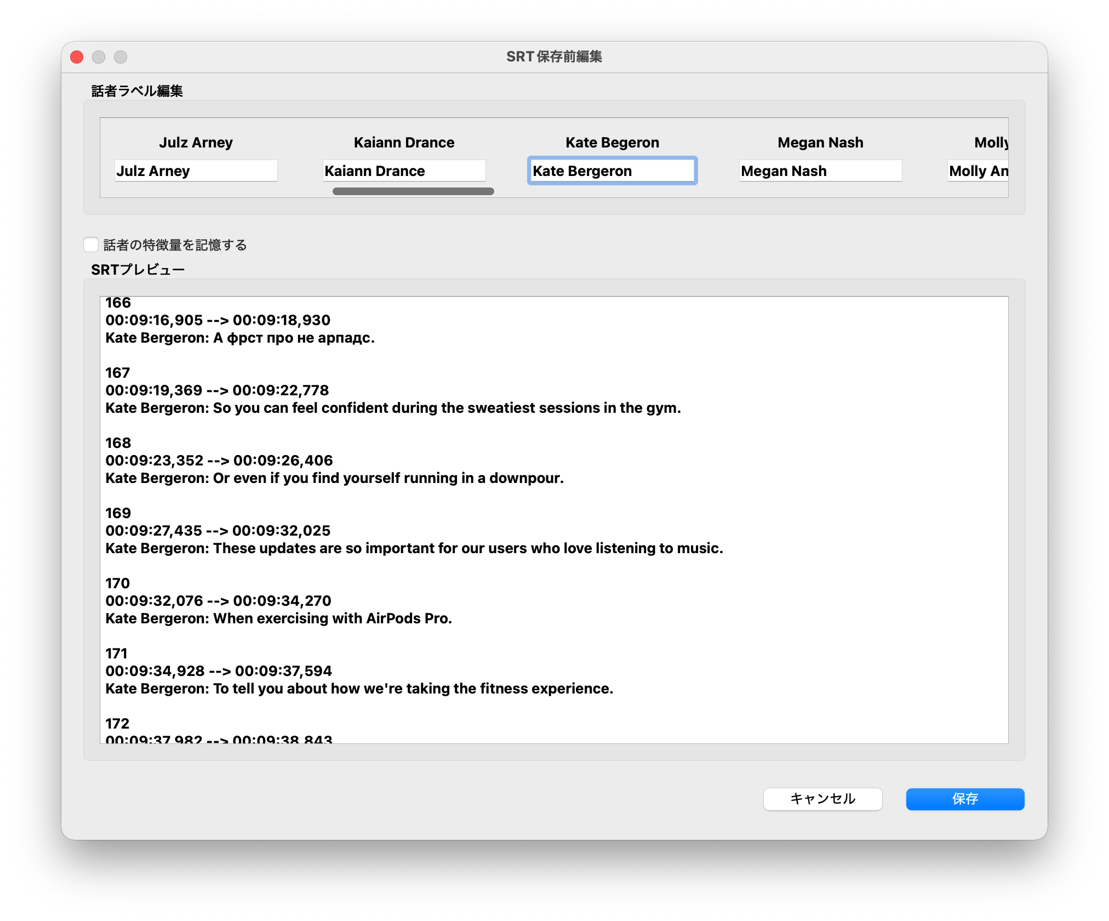Screen dimensions: 1109x921
Task: Enable 話者の特徴量を記憶する checkbox
Action: (91, 245)
